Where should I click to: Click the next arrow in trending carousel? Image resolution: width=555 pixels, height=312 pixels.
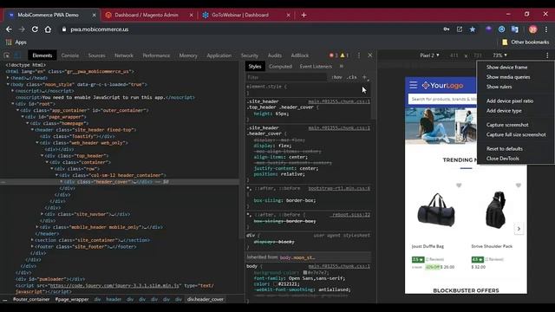[519, 229]
